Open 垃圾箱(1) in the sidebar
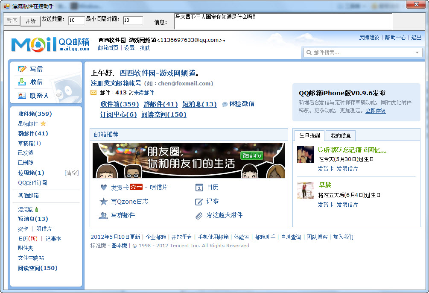This screenshot has width=429, height=293. tap(31, 173)
